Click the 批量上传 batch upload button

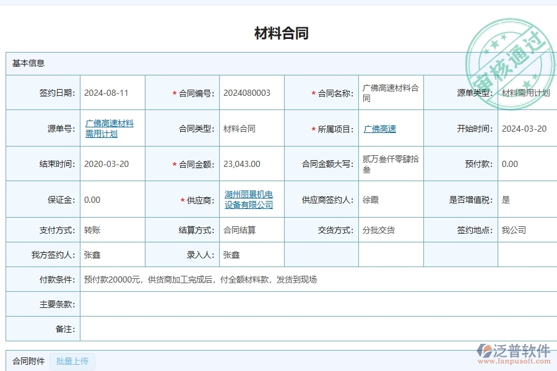click(72, 361)
